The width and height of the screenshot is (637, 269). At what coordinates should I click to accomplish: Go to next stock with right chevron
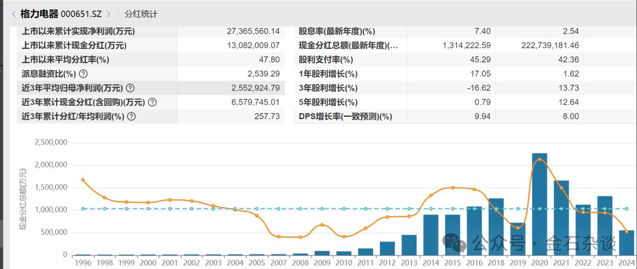[x=108, y=14]
